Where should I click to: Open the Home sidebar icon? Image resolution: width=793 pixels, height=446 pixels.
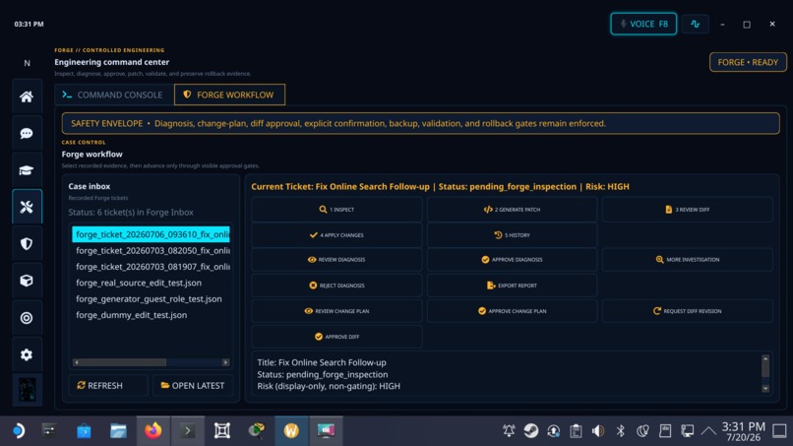pos(27,96)
